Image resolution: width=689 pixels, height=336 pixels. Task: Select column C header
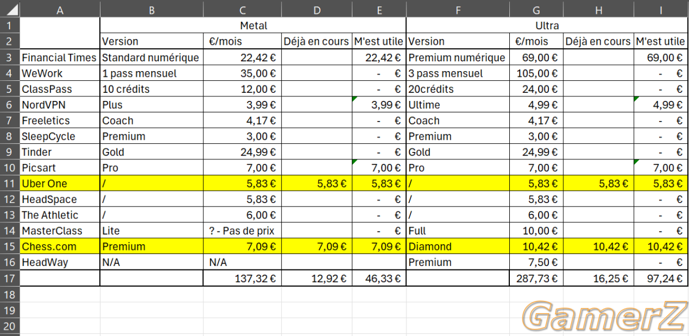point(242,9)
